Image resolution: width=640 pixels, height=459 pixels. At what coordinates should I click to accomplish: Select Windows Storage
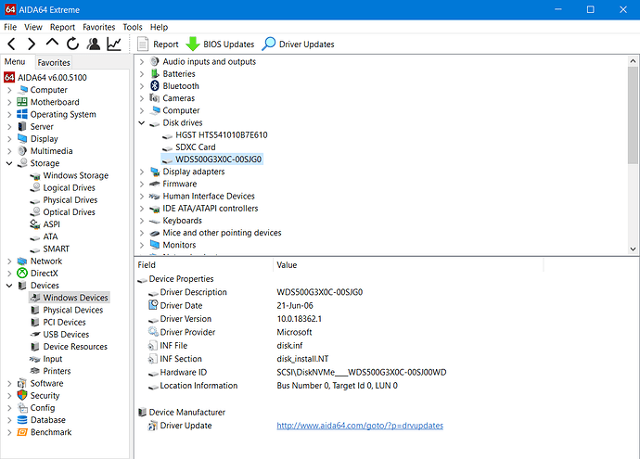(75, 175)
